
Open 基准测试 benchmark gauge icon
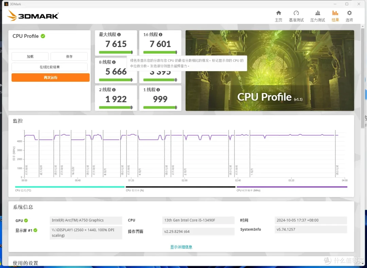pyautogui.click(x=296, y=13)
